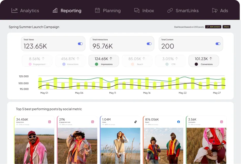Viewport: 241px width, 164px height.
Task: Click the Ads megaphone icon
Action: [x=215, y=10]
